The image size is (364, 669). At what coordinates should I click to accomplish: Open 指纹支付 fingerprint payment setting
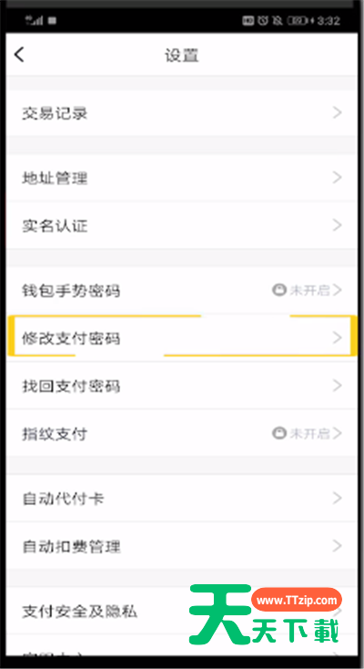[182, 434]
